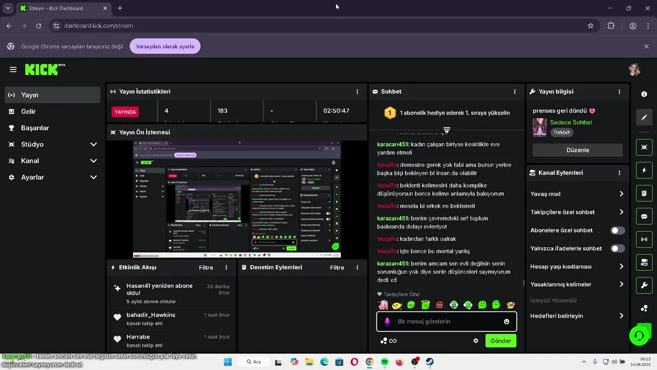The image size is (657, 370).
Task: Open OBS Studio from the taskbar
Action: coord(415,362)
